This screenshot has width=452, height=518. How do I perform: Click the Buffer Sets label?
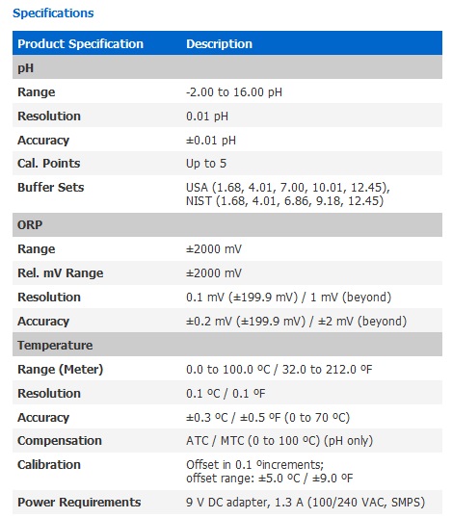[50, 188]
